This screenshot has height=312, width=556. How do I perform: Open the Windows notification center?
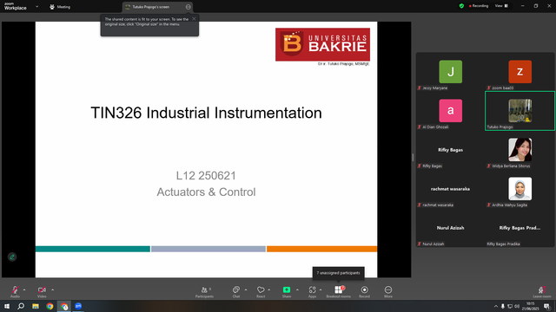[547, 306]
